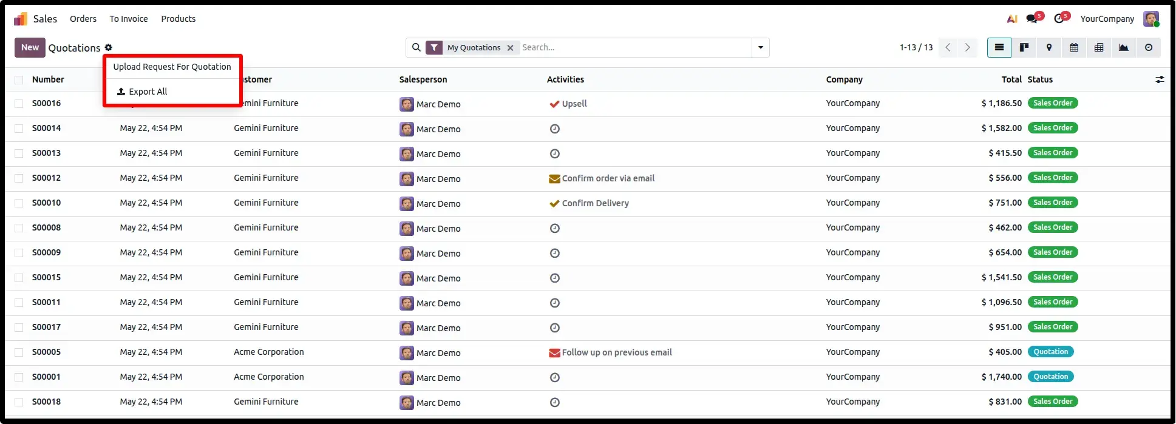Viewport: 1176px width, 424px height.
Task: Switch to graph view
Action: [x=1124, y=47]
